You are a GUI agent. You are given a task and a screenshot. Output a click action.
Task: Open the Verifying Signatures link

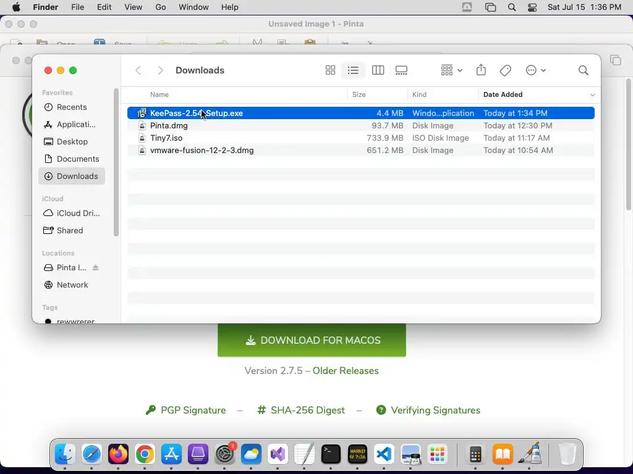pyautogui.click(x=428, y=410)
